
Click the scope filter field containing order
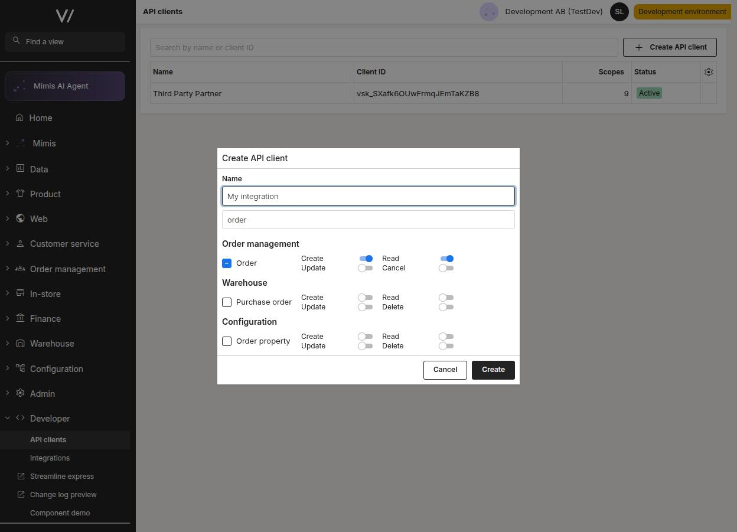click(368, 220)
